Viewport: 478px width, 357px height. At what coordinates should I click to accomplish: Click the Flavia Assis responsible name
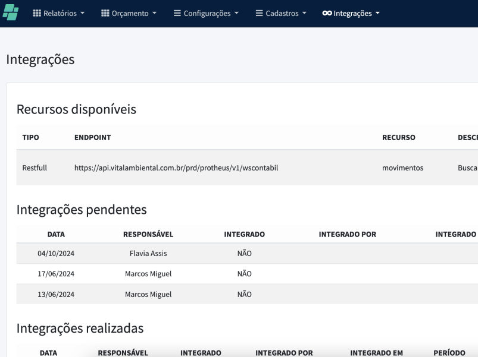(148, 254)
